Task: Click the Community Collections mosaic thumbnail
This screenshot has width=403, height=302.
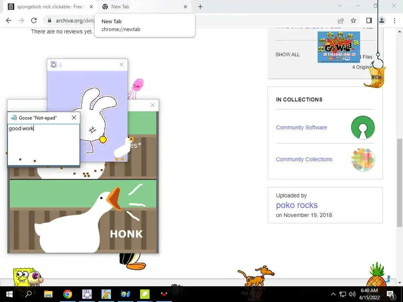Action: [x=363, y=159]
